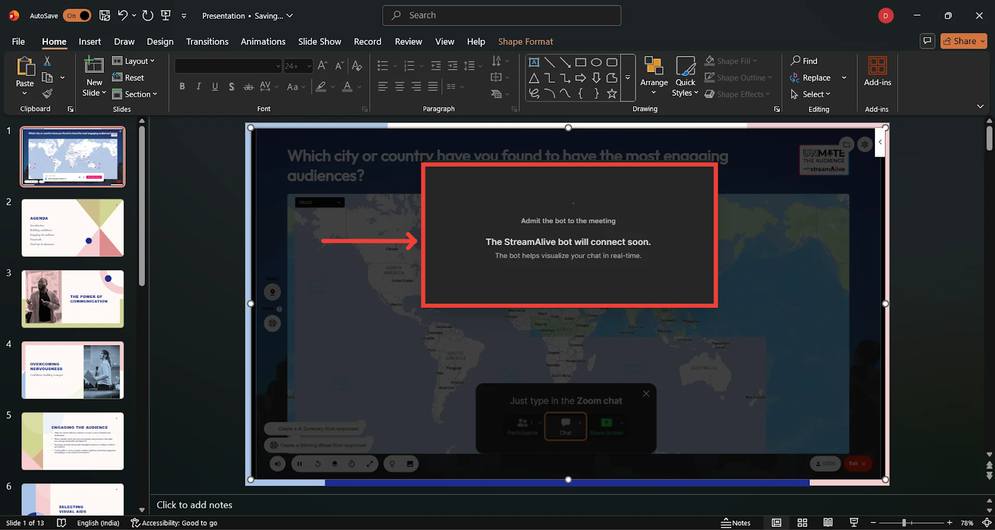Open the Shape Format tab
Screen dimensions: 995x530
[525, 42]
